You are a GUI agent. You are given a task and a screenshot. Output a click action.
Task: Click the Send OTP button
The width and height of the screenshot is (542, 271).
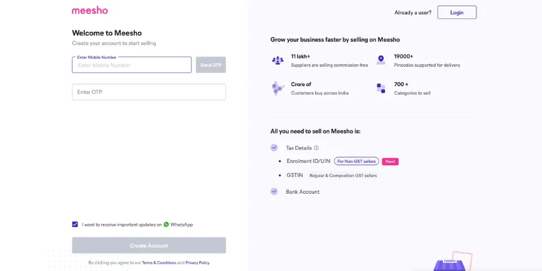point(211,65)
